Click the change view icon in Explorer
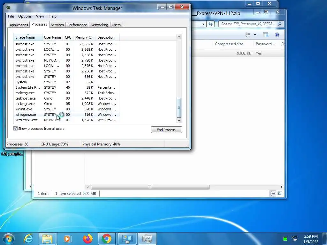The height and width of the screenshot is (245, 327). [x=248, y=35]
